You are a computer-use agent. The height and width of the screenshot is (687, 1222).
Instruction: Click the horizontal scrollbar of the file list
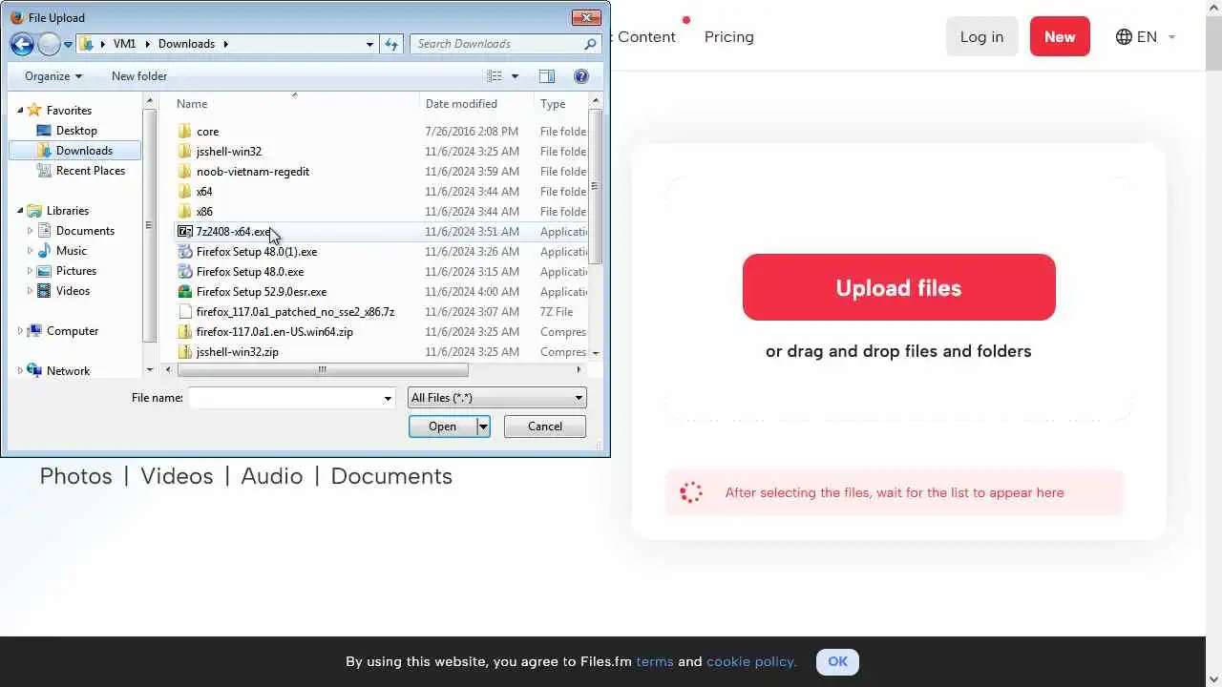click(322, 370)
